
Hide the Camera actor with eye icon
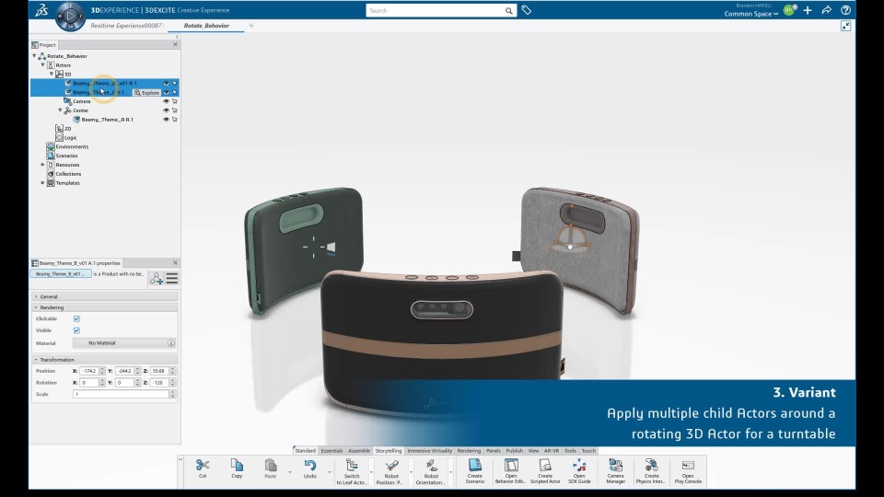point(167,101)
